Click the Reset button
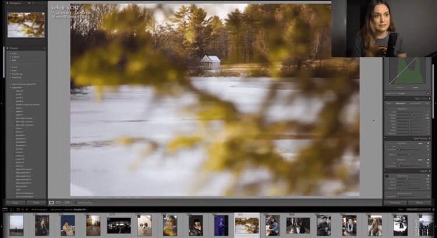This screenshot has height=238, width=437. [418, 203]
